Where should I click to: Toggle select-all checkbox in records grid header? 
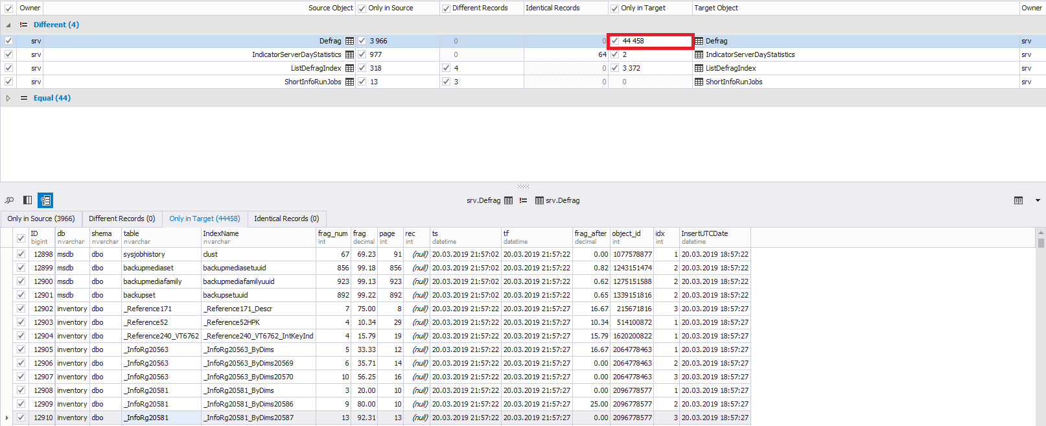(x=21, y=238)
